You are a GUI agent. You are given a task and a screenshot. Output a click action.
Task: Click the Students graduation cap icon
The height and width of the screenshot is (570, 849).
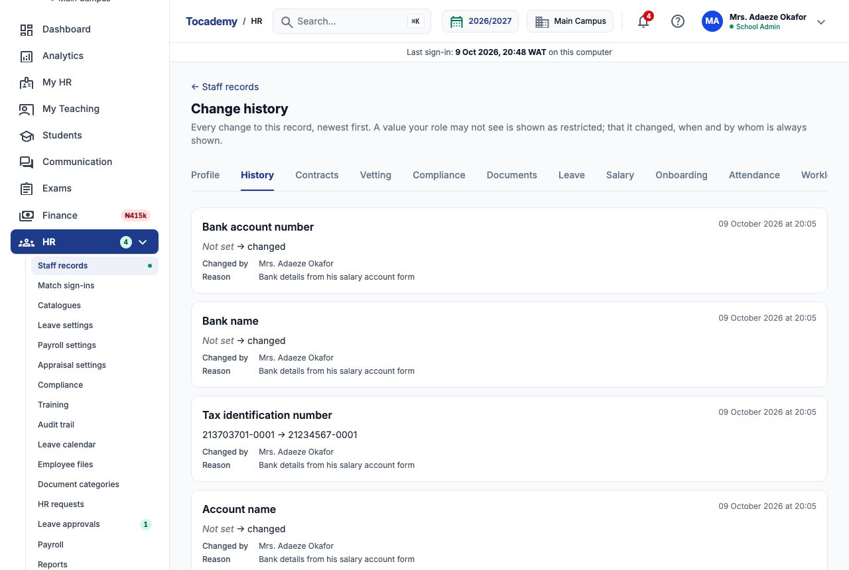click(x=27, y=136)
